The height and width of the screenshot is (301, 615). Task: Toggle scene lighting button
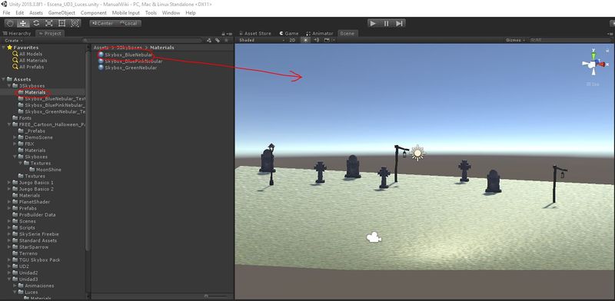click(x=305, y=40)
